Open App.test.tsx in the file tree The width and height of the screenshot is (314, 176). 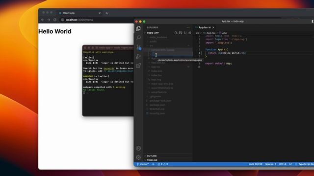coord(158,63)
